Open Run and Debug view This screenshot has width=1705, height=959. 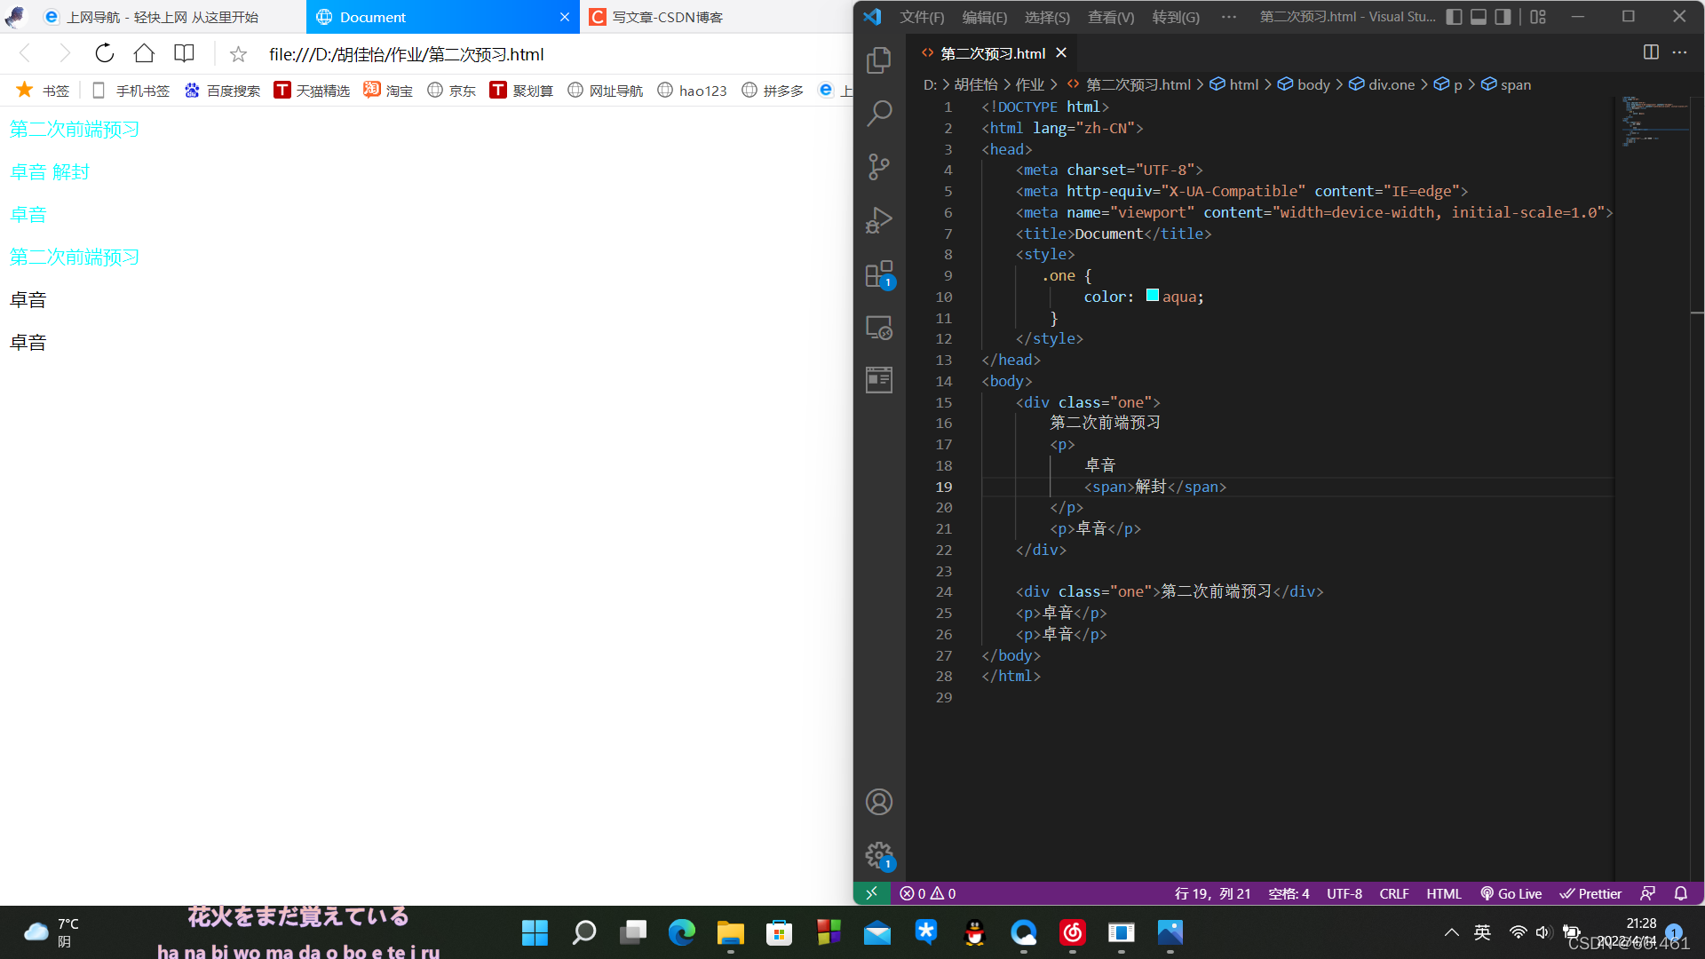tap(878, 220)
